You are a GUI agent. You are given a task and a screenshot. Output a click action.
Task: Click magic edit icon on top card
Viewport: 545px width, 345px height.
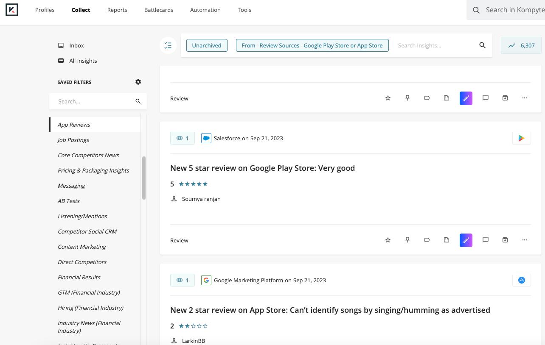coord(466,98)
